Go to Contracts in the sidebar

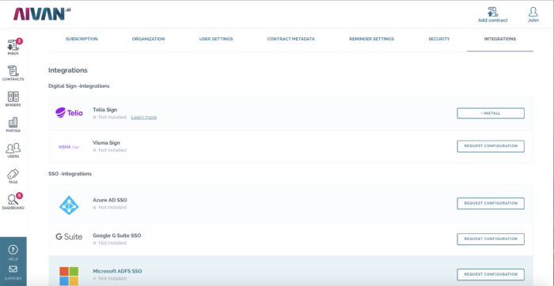pyautogui.click(x=13, y=73)
